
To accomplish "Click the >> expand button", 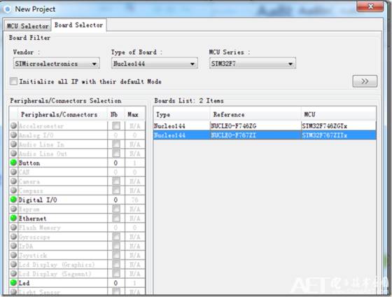I will click(365, 81).
